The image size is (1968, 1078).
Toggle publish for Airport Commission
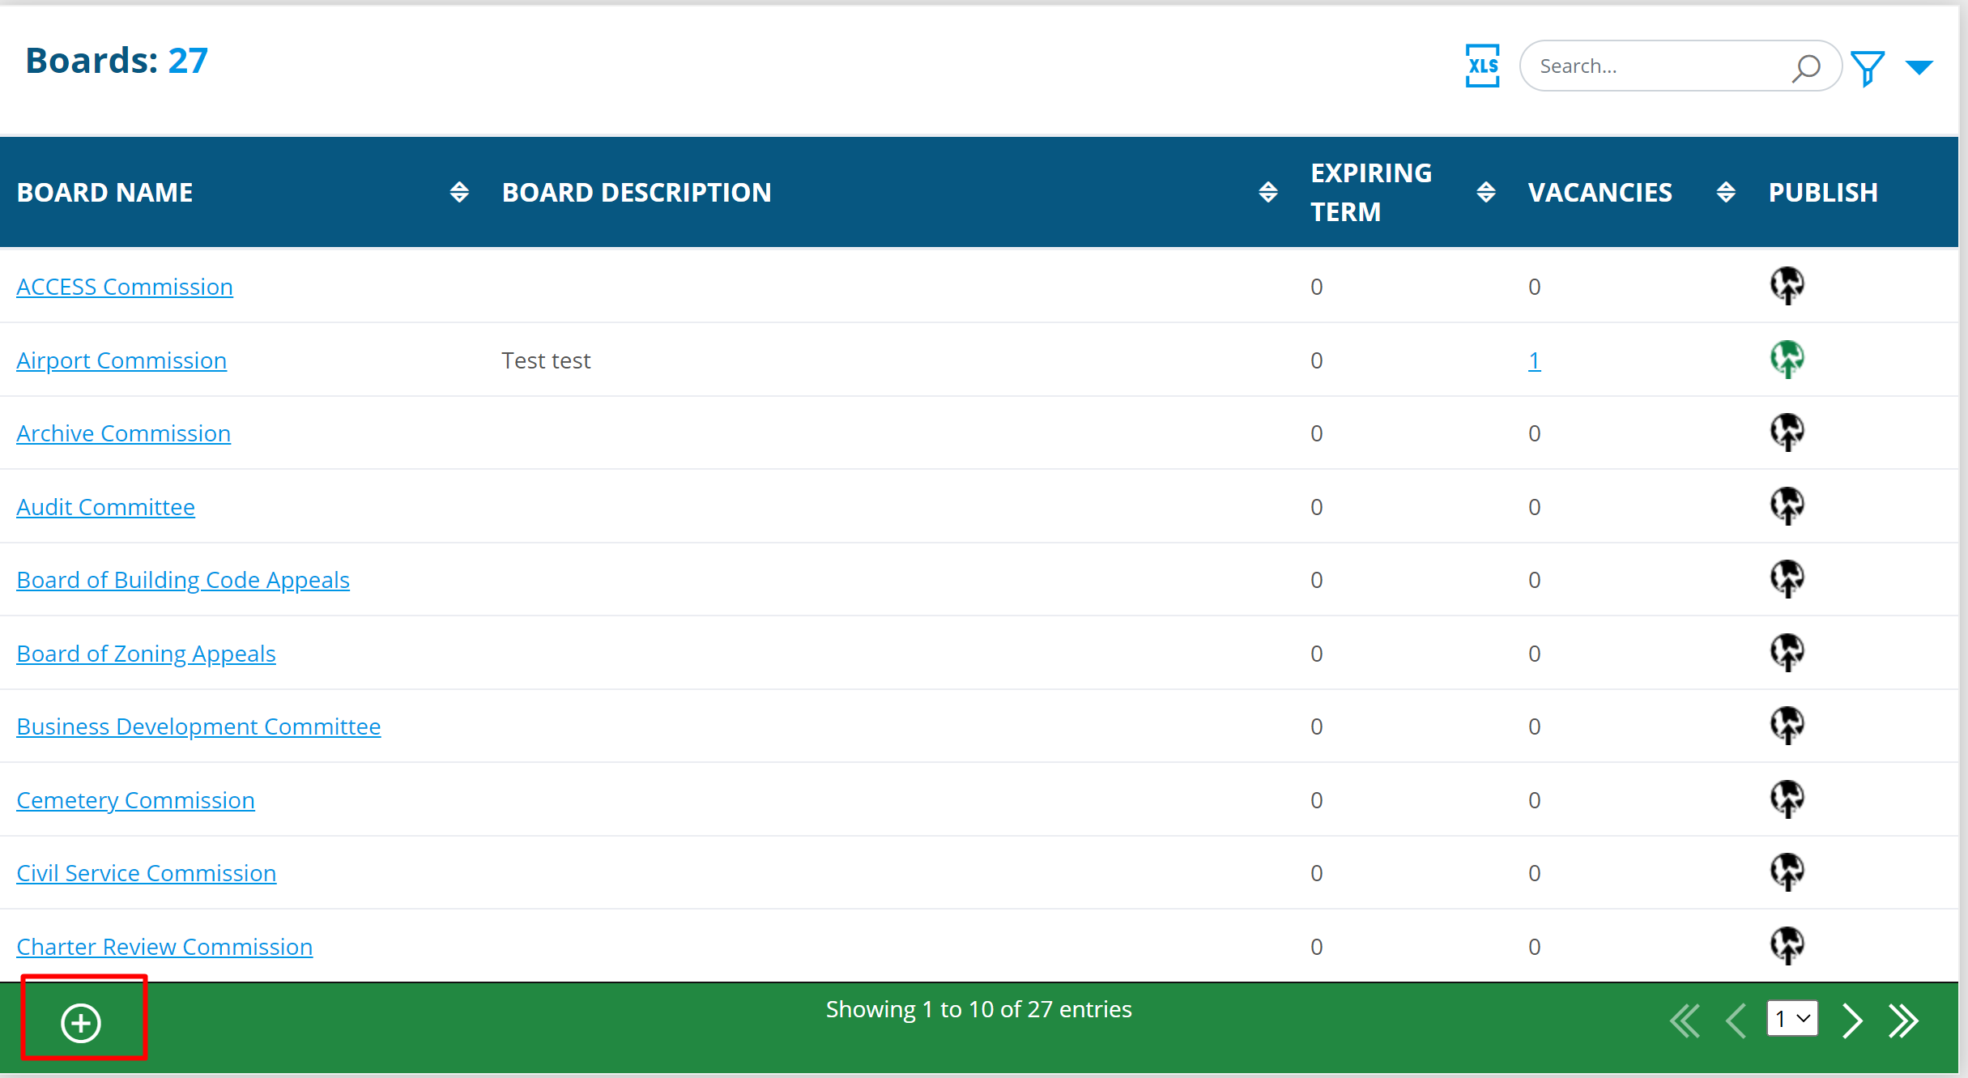(1787, 359)
